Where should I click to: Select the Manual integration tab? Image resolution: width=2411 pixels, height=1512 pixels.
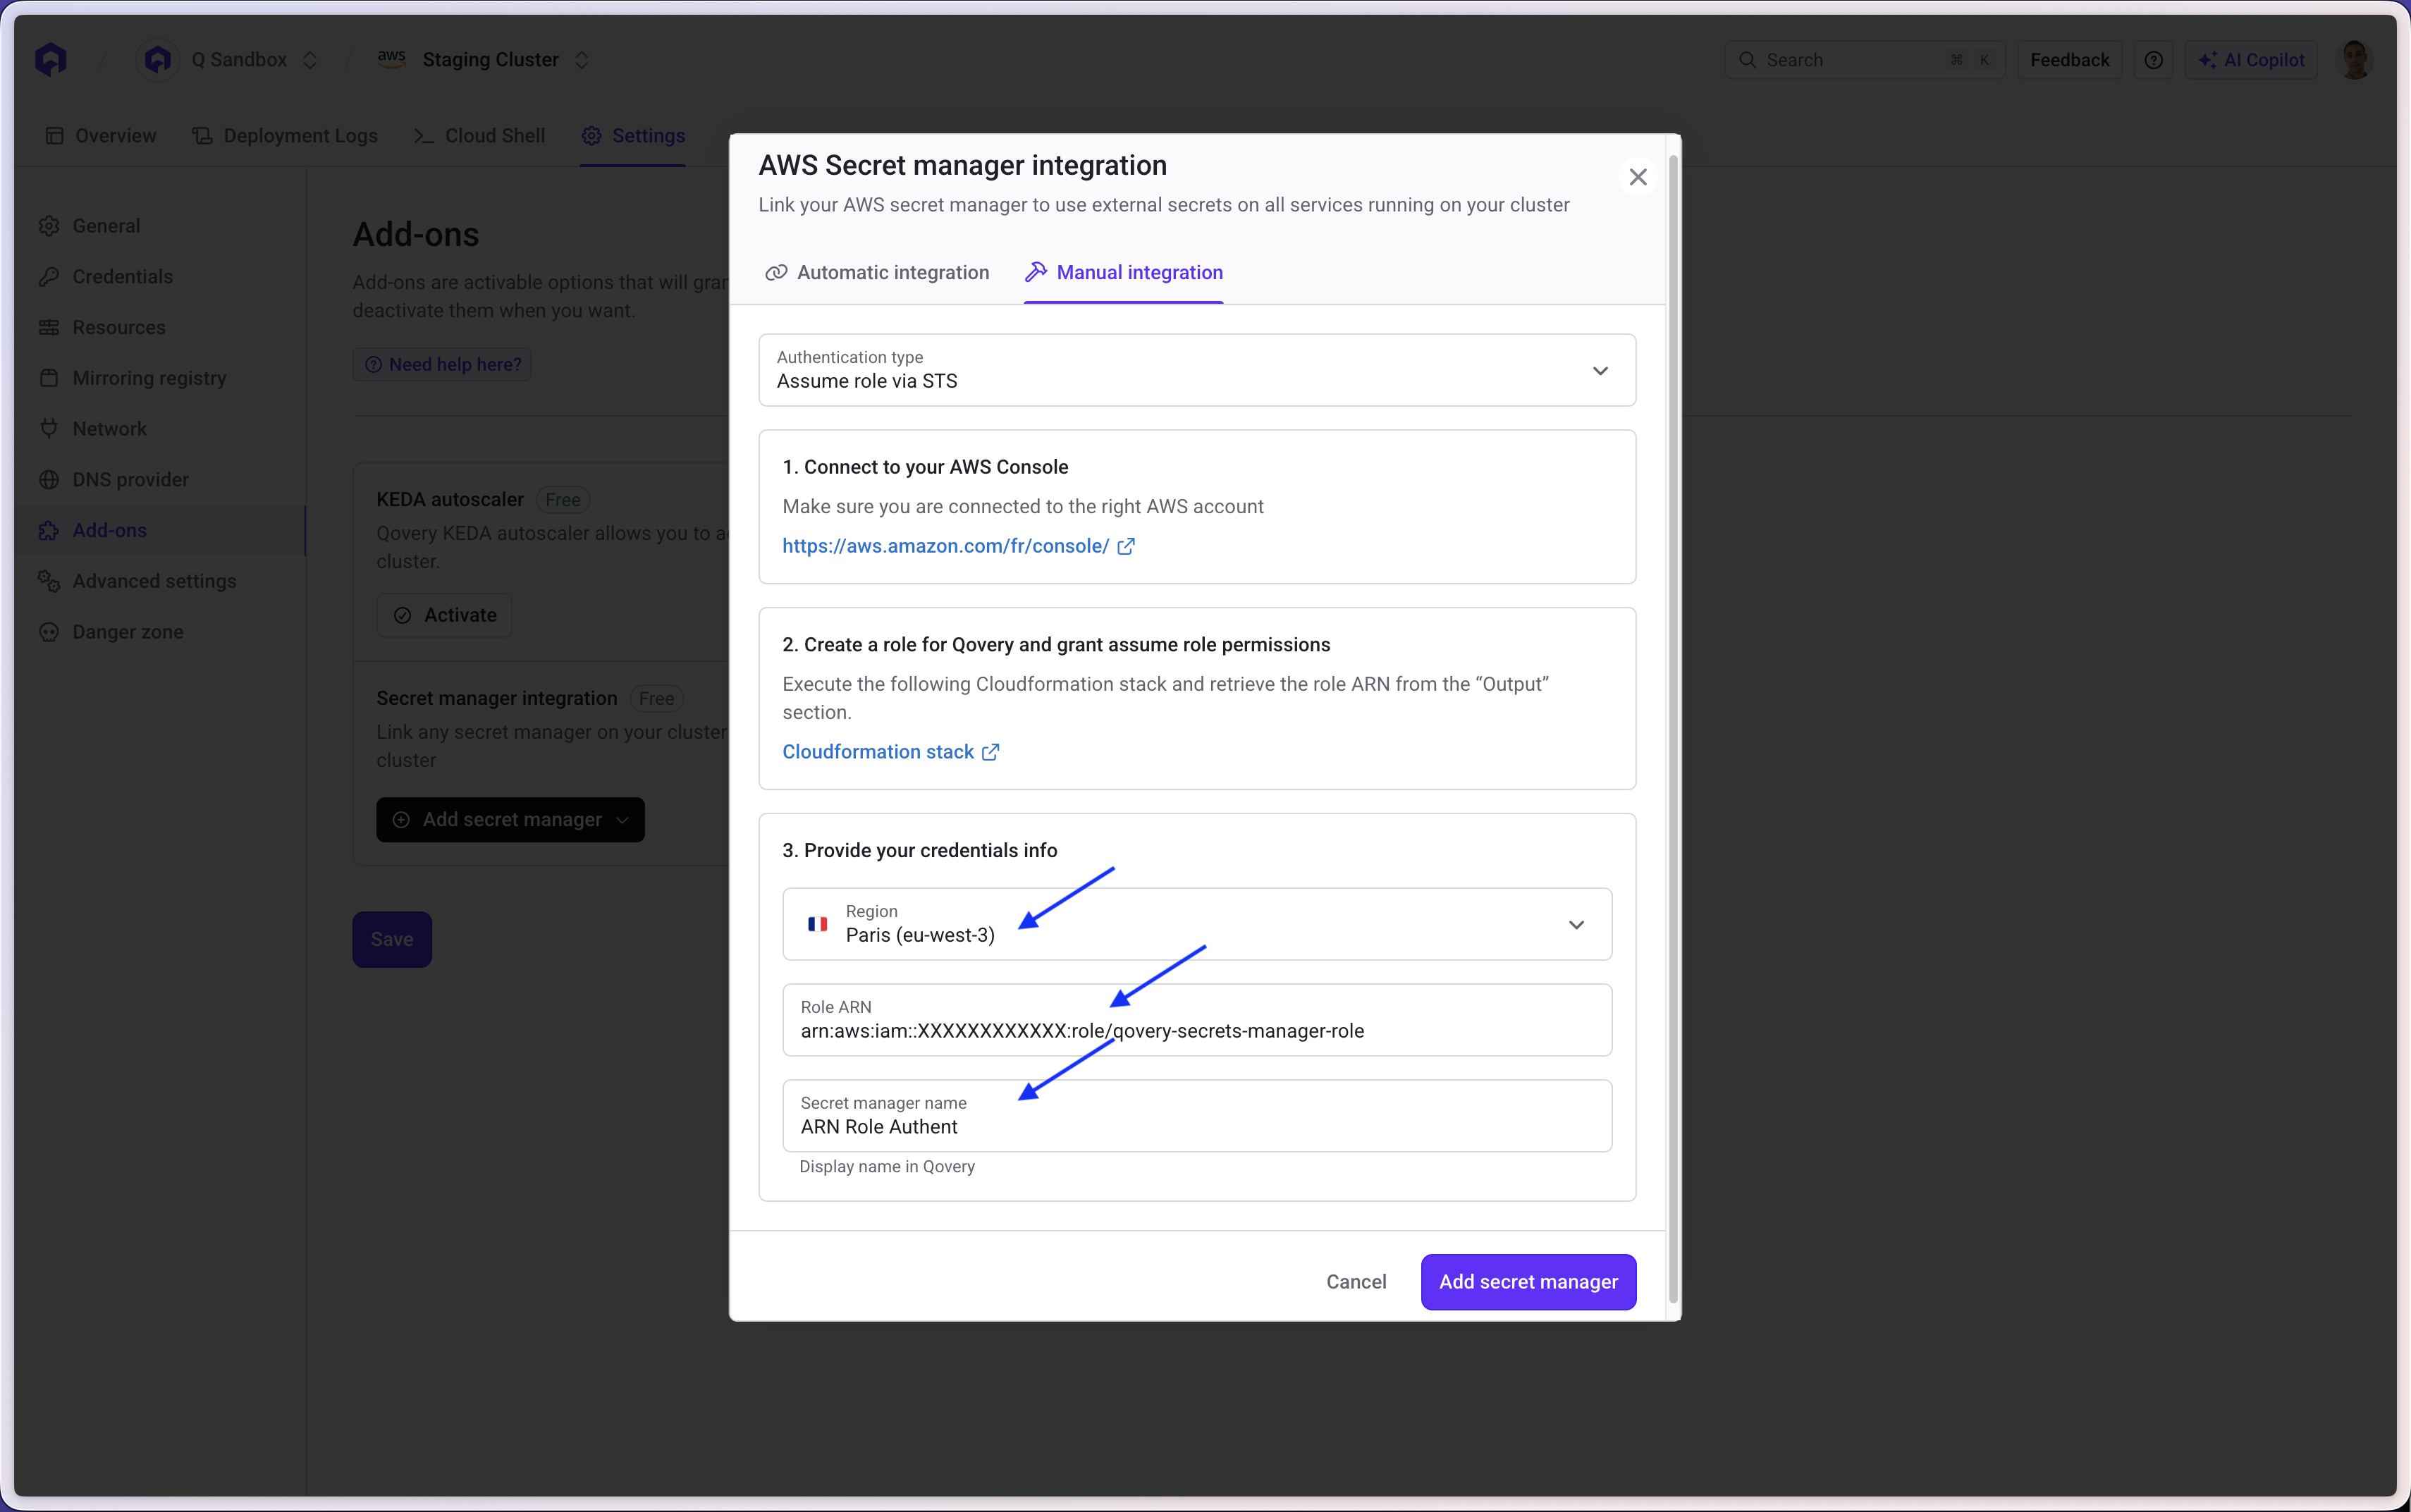point(1124,273)
